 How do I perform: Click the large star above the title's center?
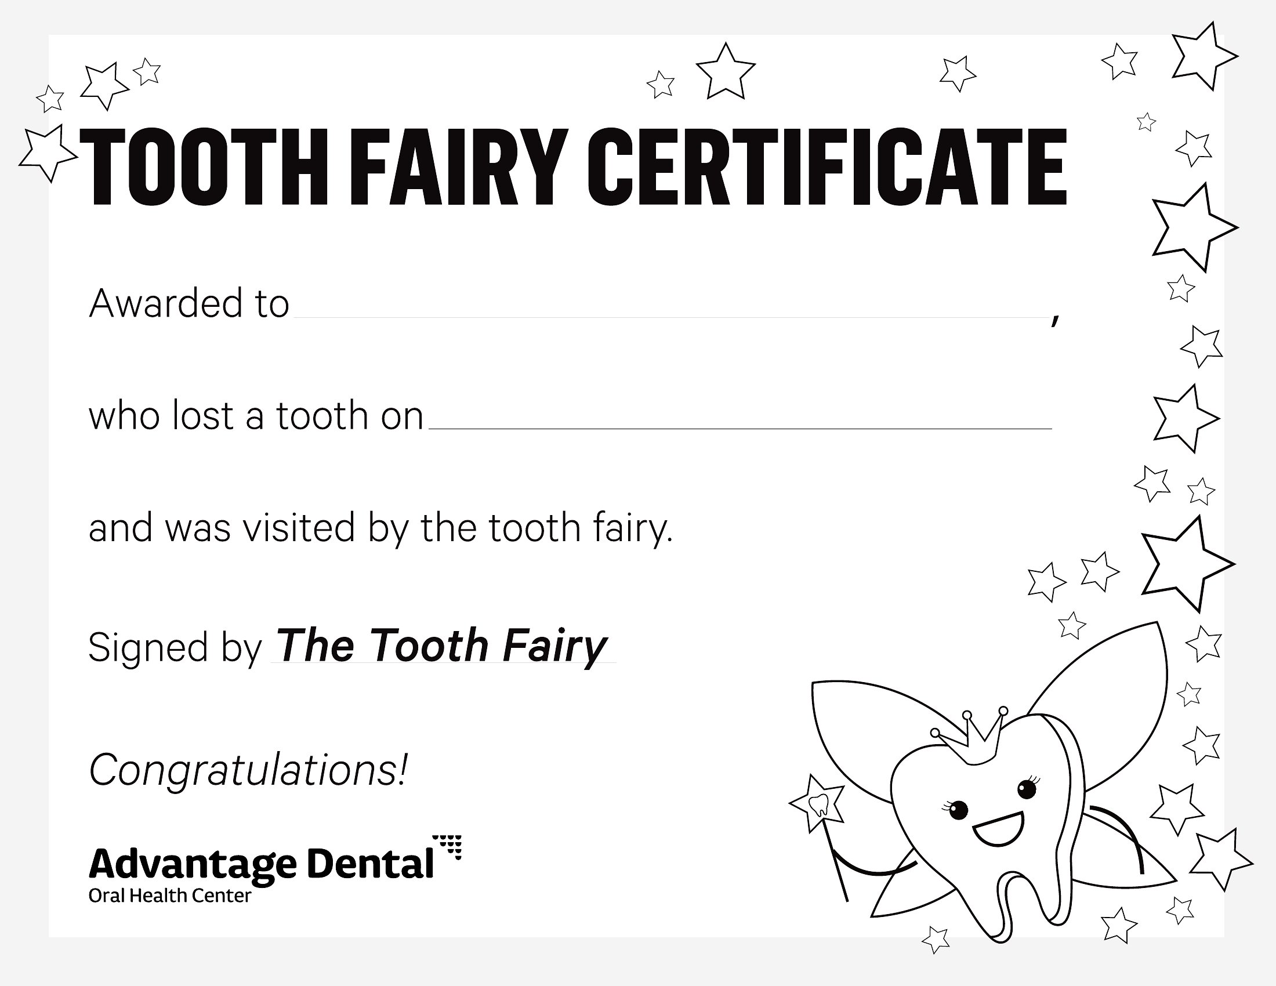(726, 72)
